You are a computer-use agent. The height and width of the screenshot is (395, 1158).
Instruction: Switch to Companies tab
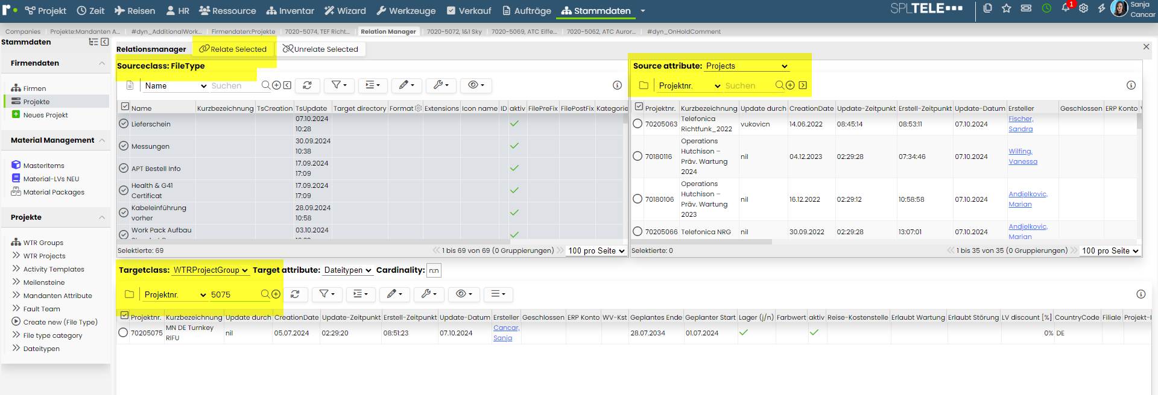(23, 32)
